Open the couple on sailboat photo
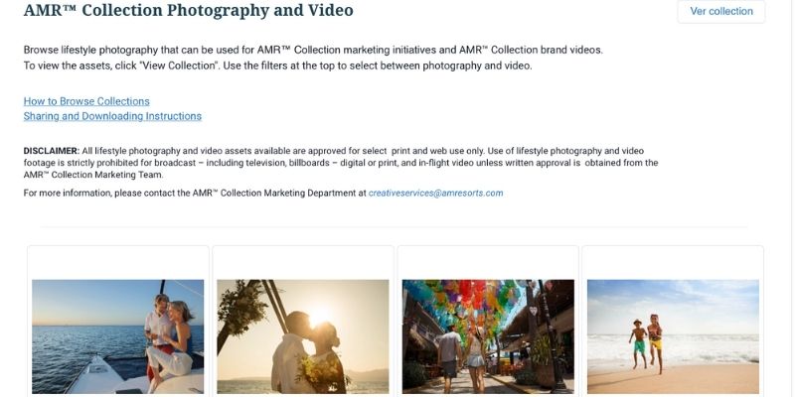 (x=117, y=335)
